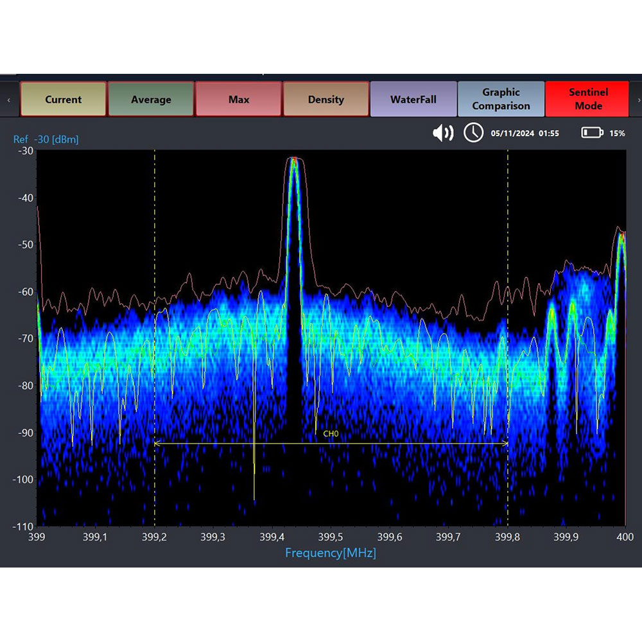The height and width of the screenshot is (642, 642).
Task: Switch to Average view
Action: [150, 100]
